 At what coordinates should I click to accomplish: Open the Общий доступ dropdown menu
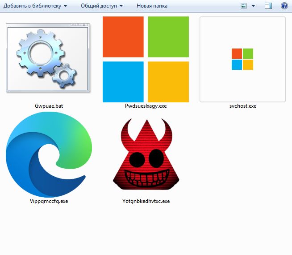(102, 6)
